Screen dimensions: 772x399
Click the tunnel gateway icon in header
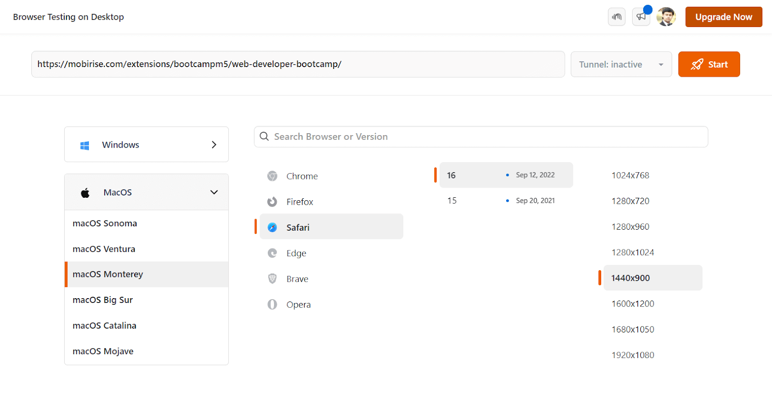(617, 17)
